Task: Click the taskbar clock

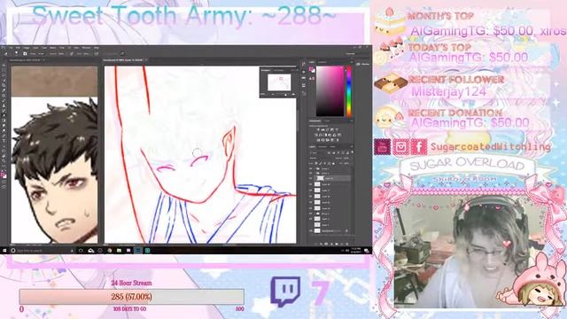Action: click(x=356, y=250)
